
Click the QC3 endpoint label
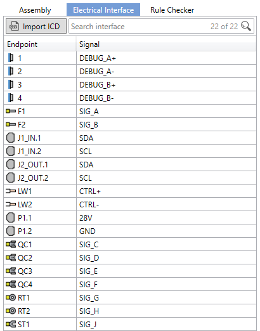25,271
